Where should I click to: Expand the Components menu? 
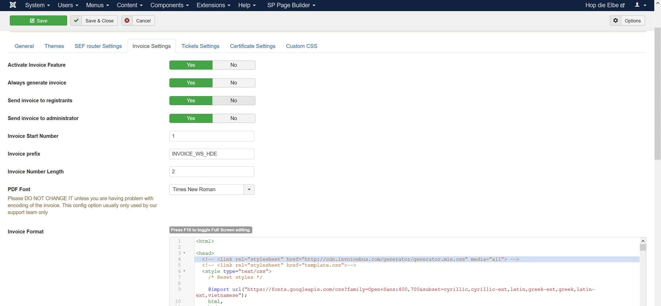(169, 5)
